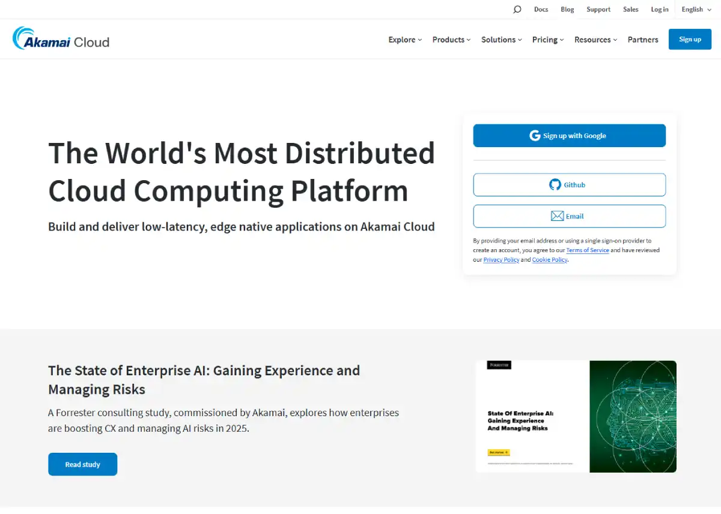Expand the Explore dropdown menu
Viewport: 721px width, 514px height.
click(x=405, y=40)
